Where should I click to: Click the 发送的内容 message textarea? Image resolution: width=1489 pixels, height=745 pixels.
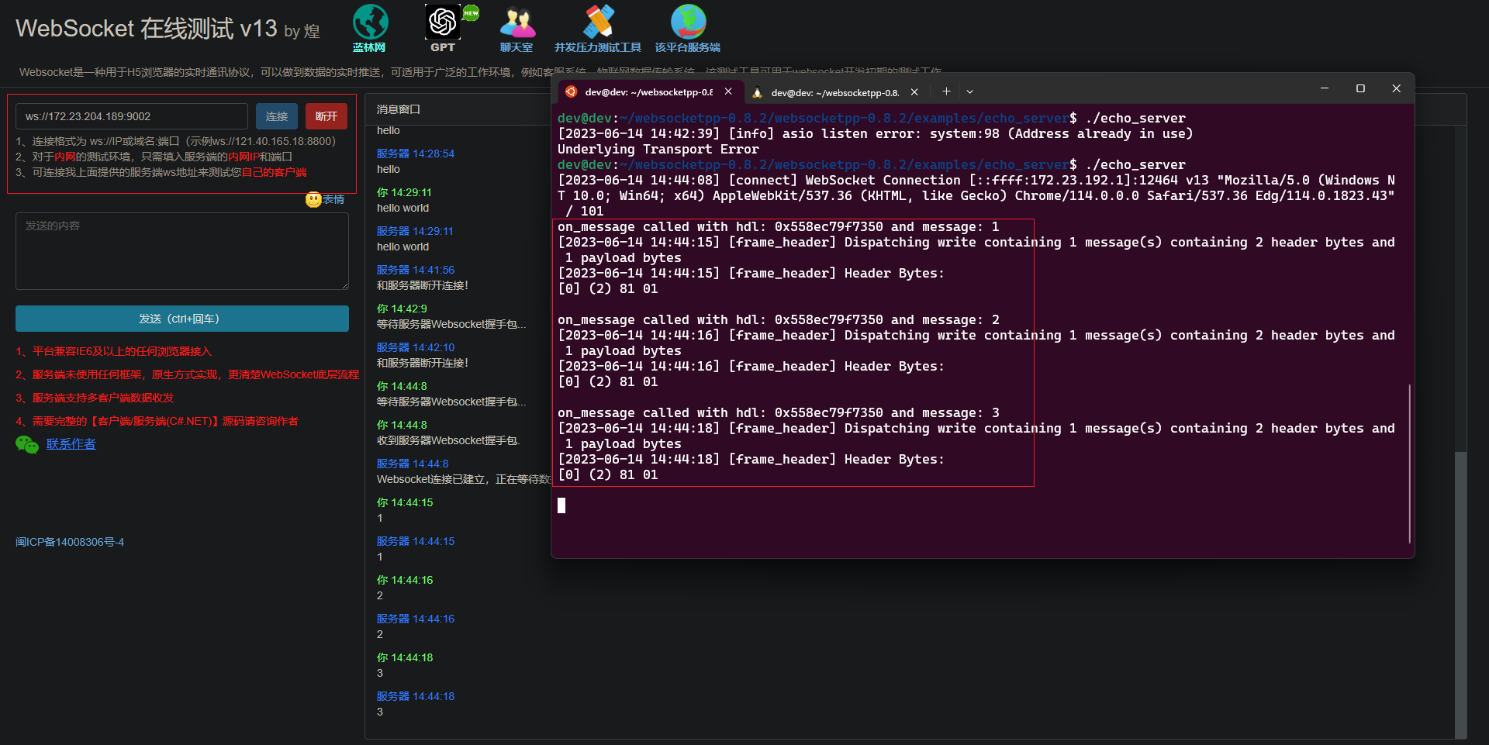(x=182, y=251)
